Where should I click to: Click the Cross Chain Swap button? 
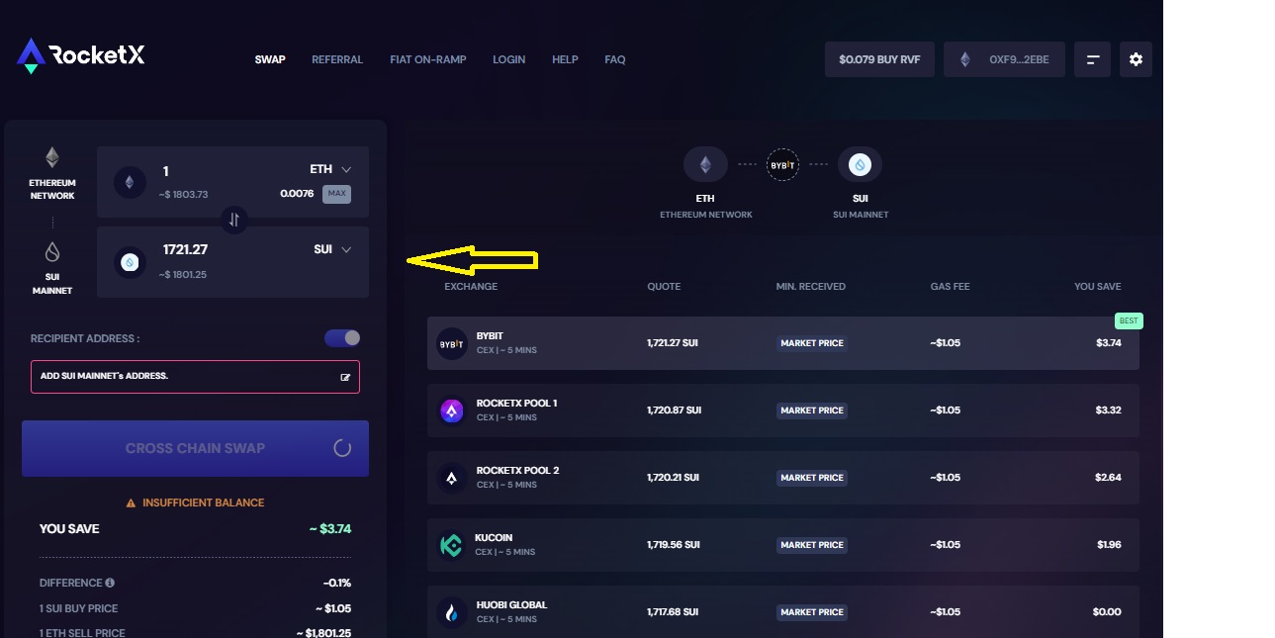click(x=195, y=448)
